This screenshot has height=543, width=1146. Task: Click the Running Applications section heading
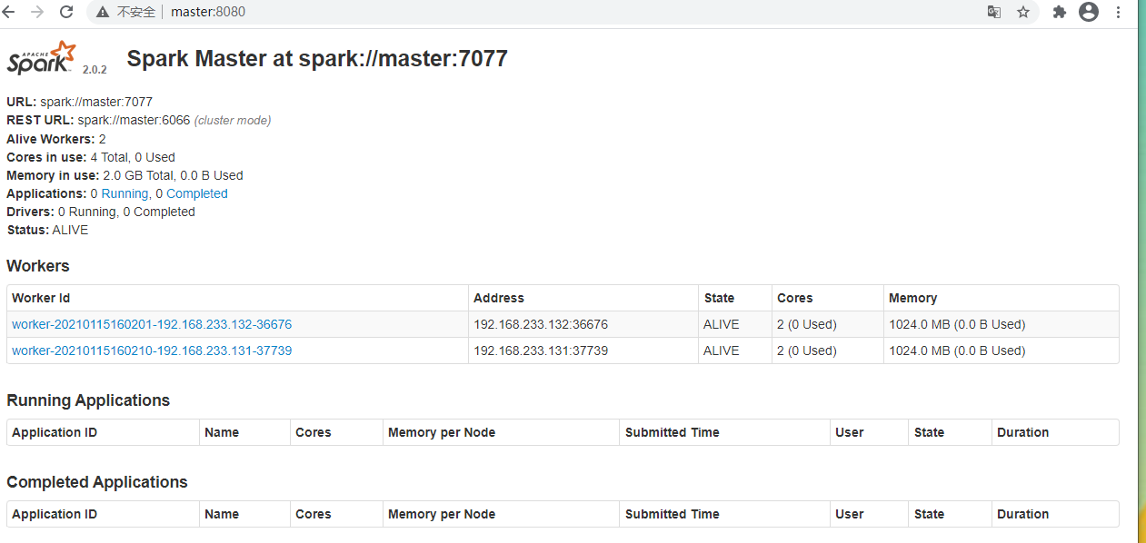(88, 400)
